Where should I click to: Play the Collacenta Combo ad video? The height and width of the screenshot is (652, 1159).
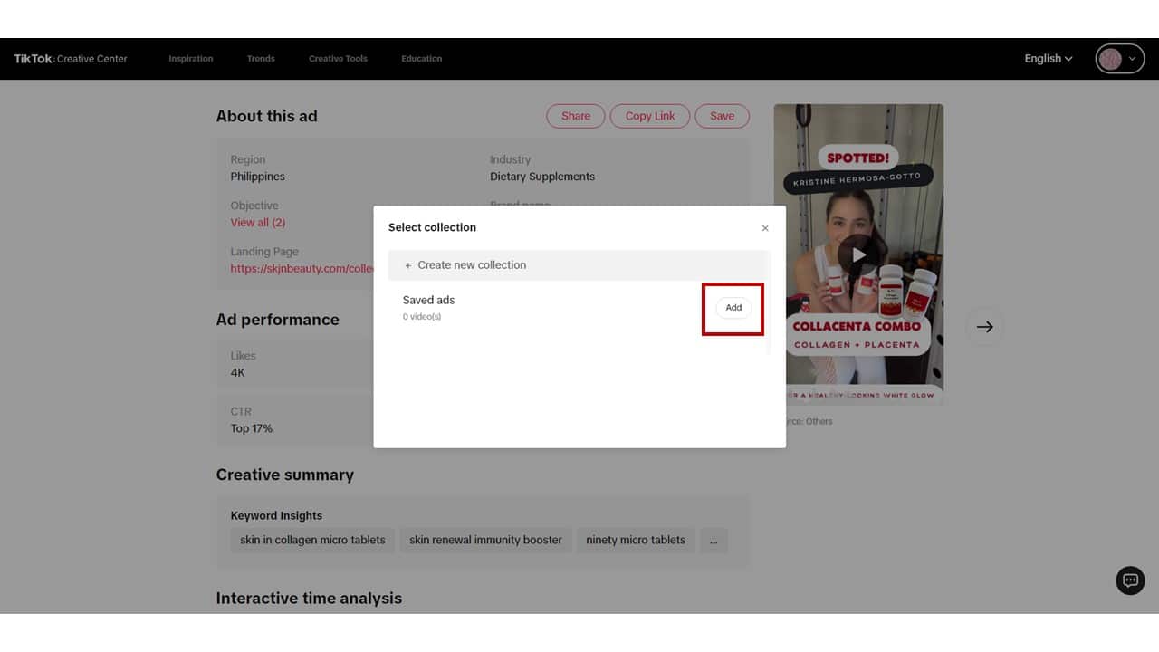(x=857, y=255)
